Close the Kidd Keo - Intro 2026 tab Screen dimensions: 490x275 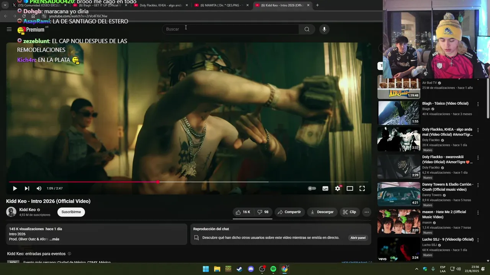(x=308, y=5)
